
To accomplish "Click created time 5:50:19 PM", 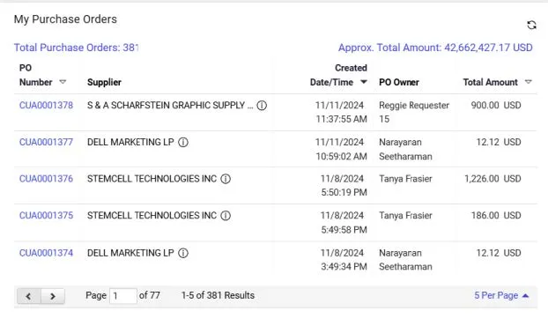I will point(344,193).
